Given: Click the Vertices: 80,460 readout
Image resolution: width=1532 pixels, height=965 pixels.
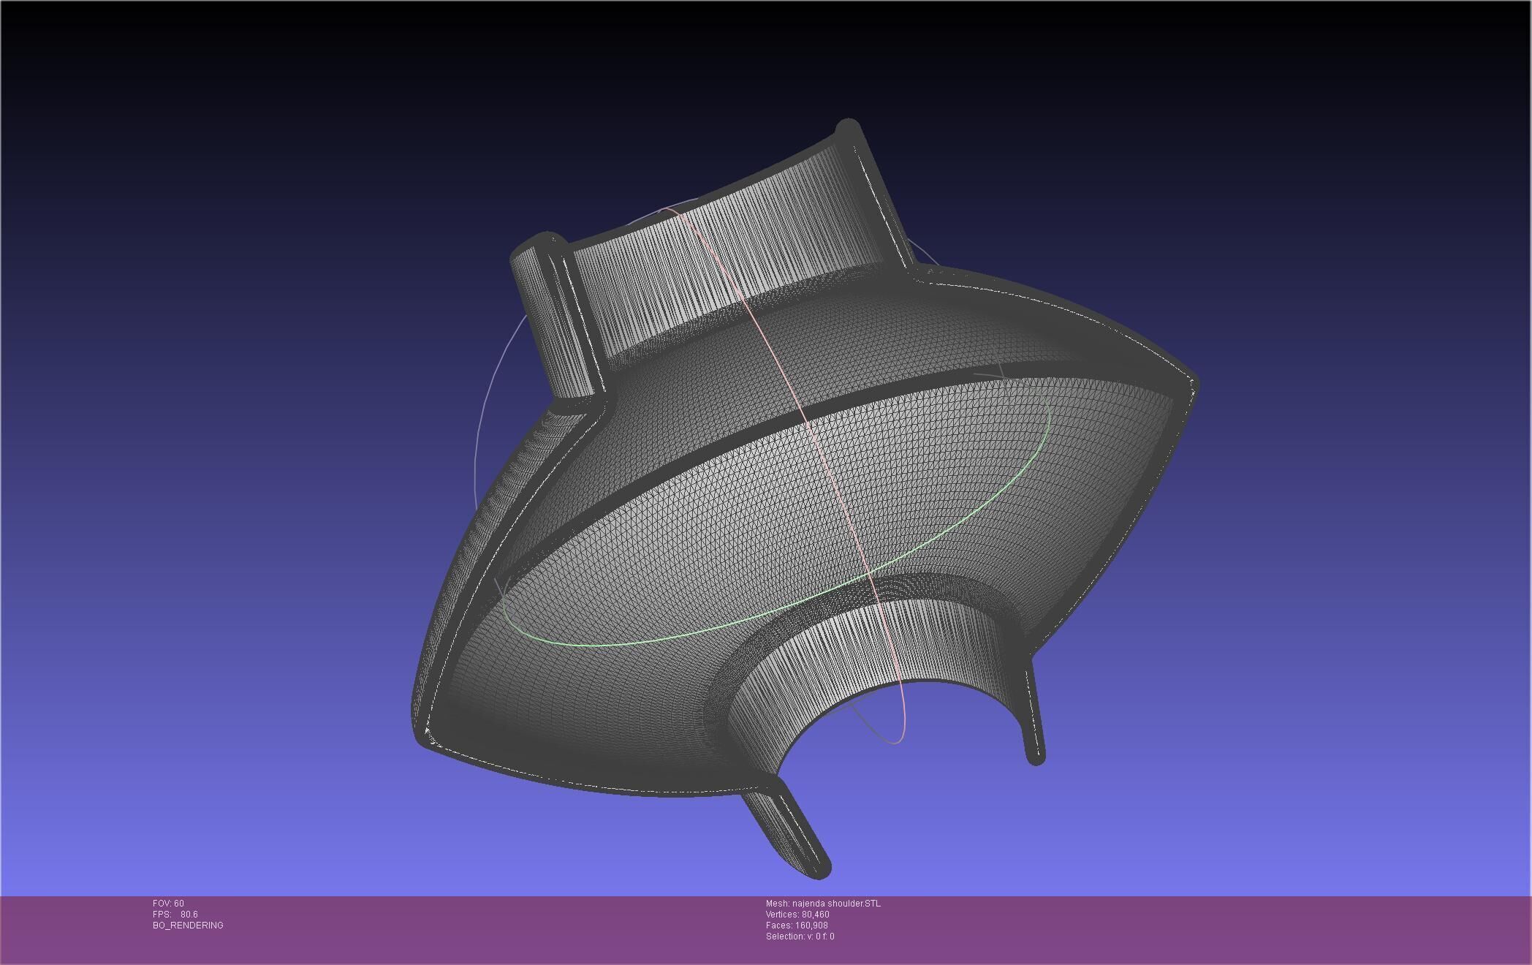Looking at the screenshot, I should click(797, 915).
